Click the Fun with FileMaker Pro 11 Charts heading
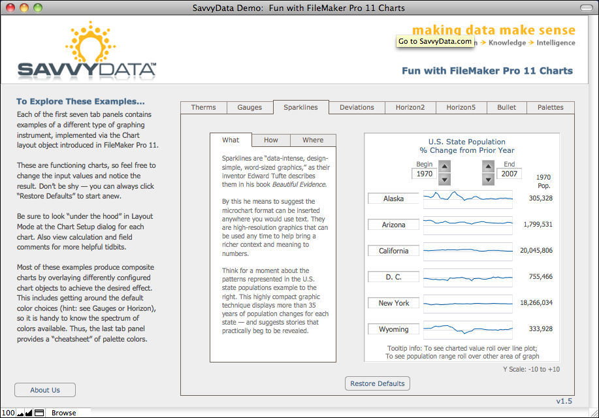Screen dimensions: 599x418 [487, 71]
